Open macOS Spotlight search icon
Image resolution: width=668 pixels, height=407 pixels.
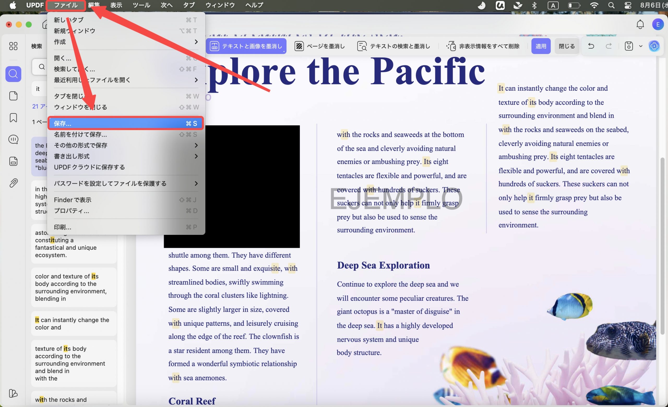[x=611, y=5]
